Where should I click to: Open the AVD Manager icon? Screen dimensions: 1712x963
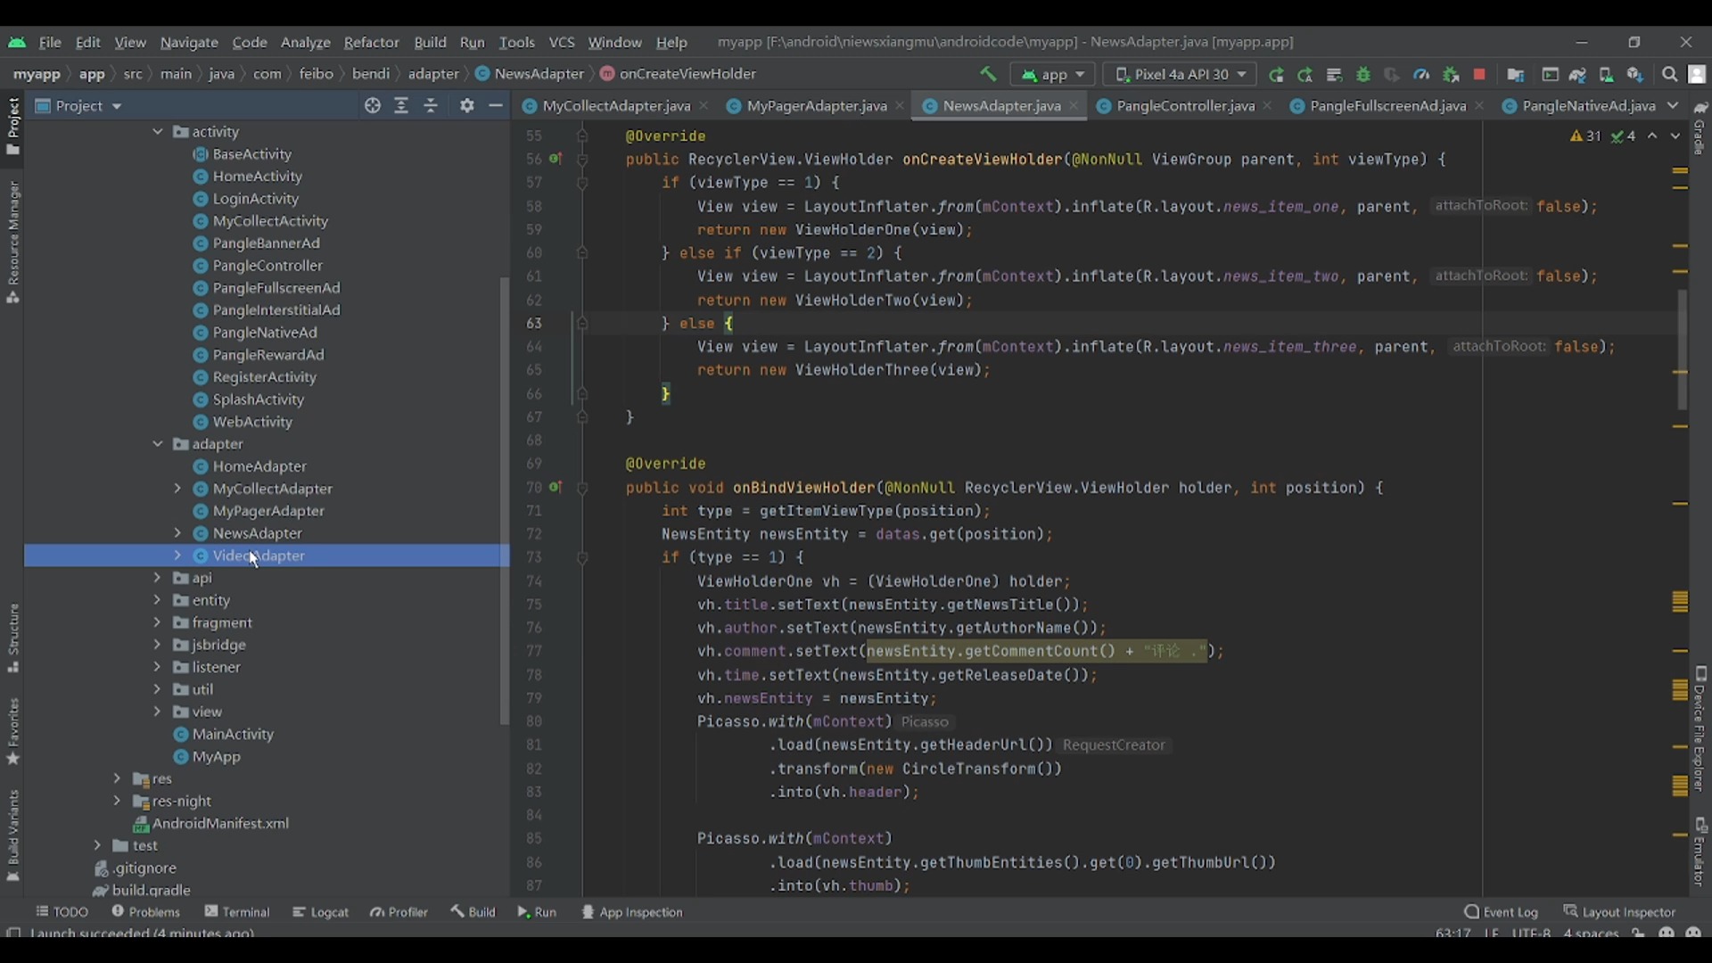[x=1606, y=75]
